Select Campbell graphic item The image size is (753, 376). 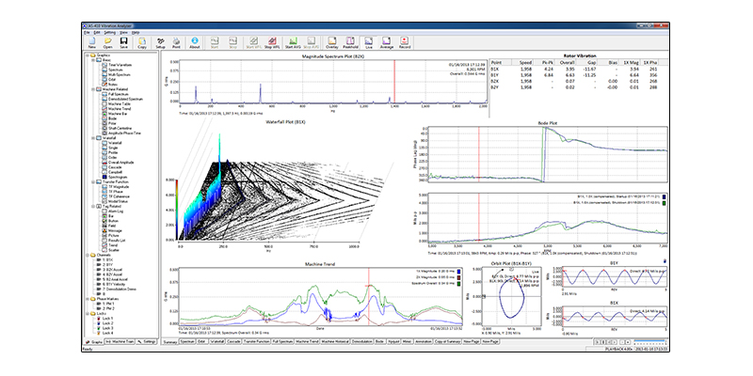[115, 172]
